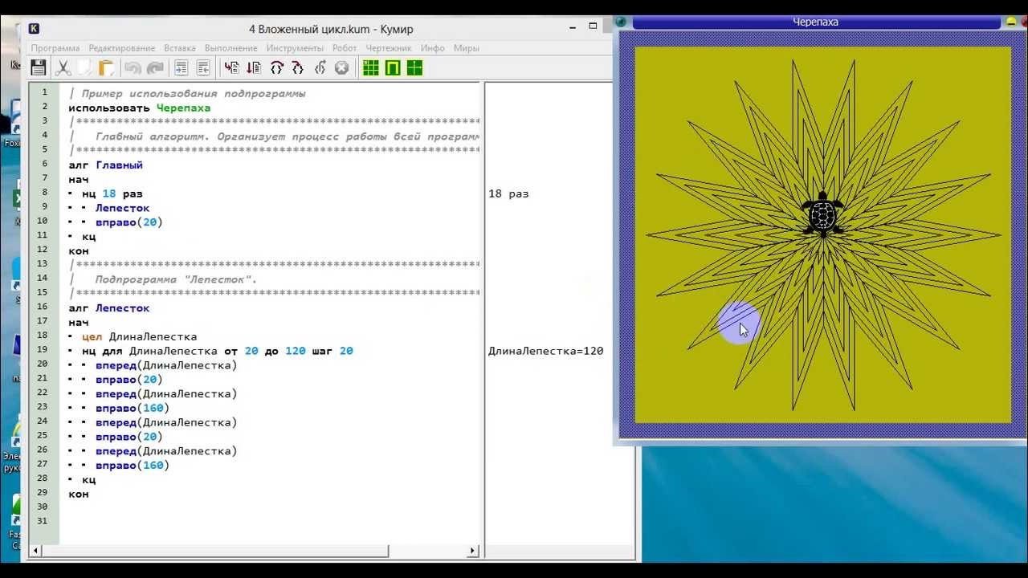The width and height of the screenshot is (1028, 578).
Task: Click the turtle drawn on the canvas
Action: point(822,214)
